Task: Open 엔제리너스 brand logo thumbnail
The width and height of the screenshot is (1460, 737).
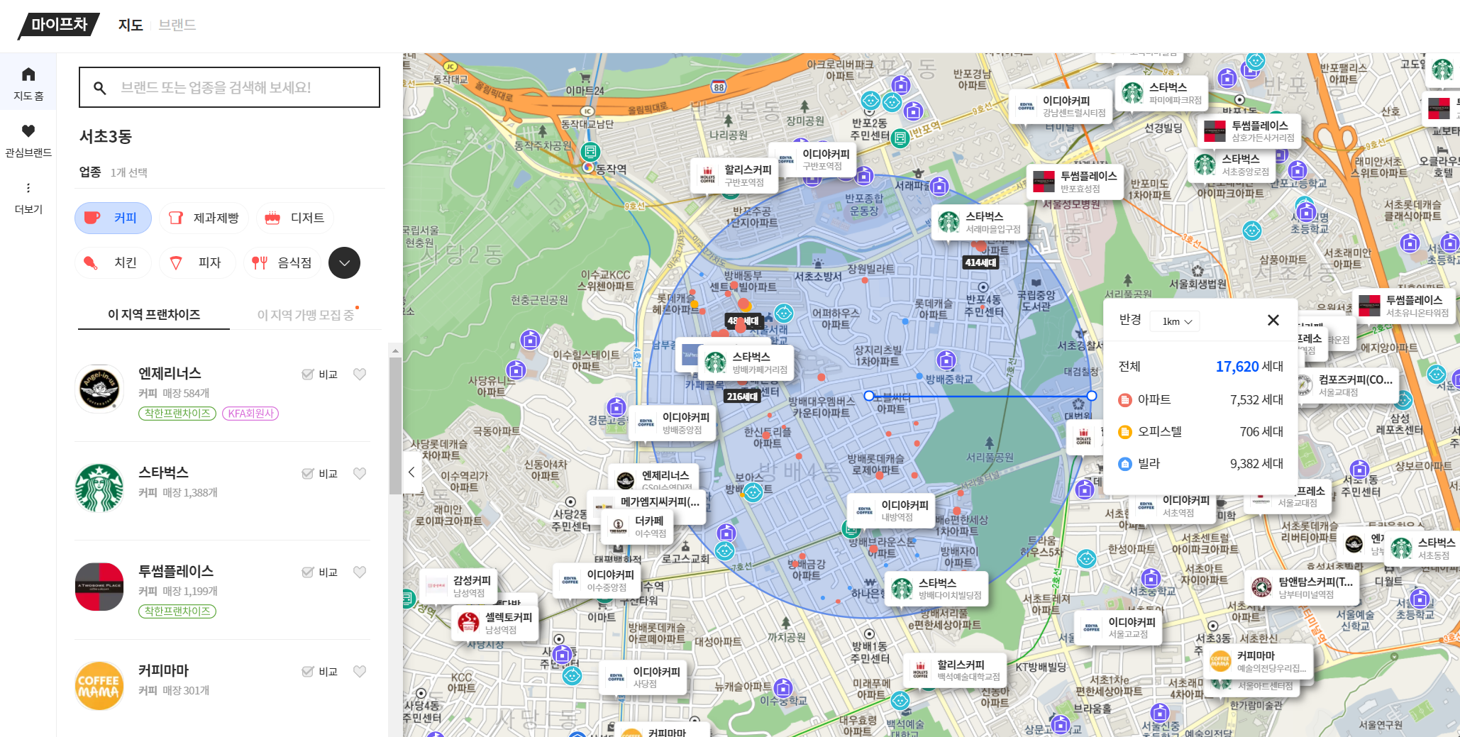Action: coord(99,389)
